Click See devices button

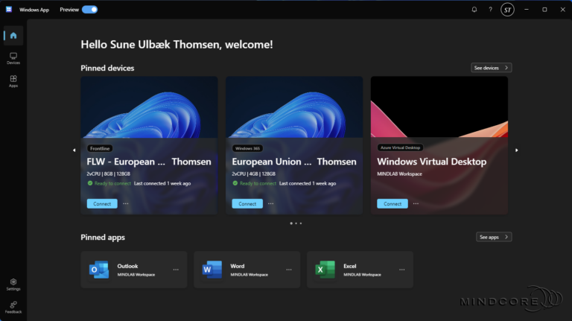click(492, 68)
